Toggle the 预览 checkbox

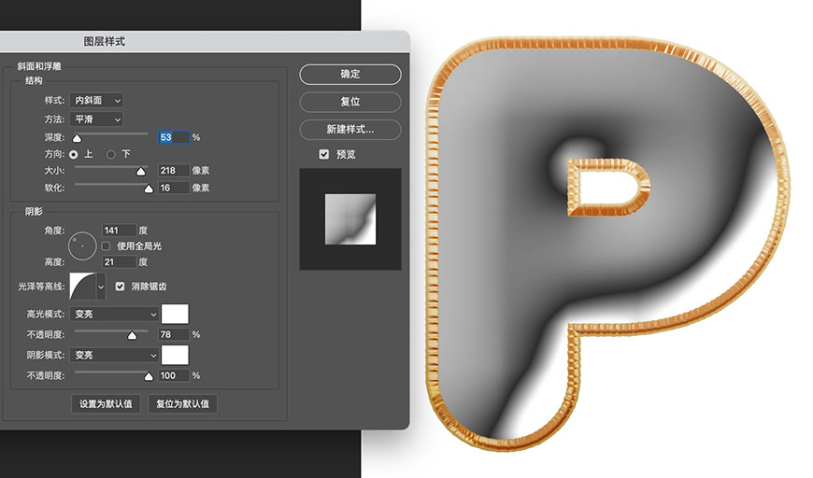coord(324,154)
